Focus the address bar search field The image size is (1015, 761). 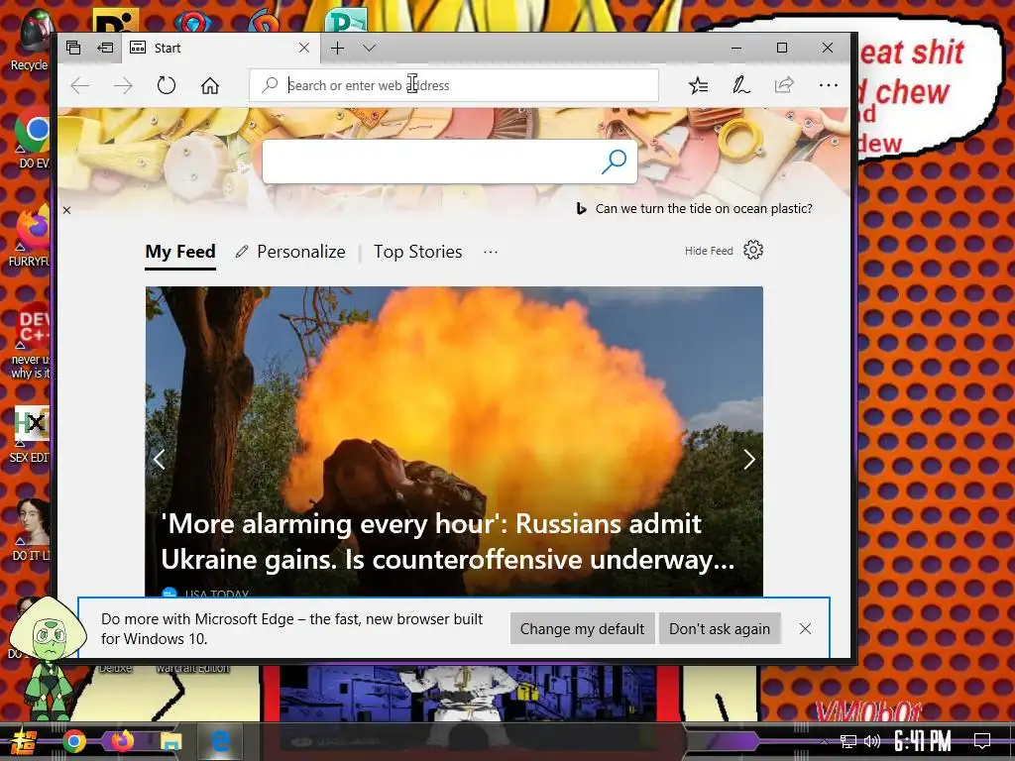454,85
